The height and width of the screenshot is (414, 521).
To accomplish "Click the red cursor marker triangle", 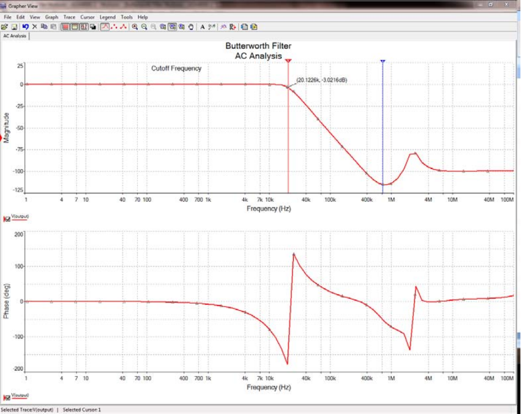I will [288, 61].
